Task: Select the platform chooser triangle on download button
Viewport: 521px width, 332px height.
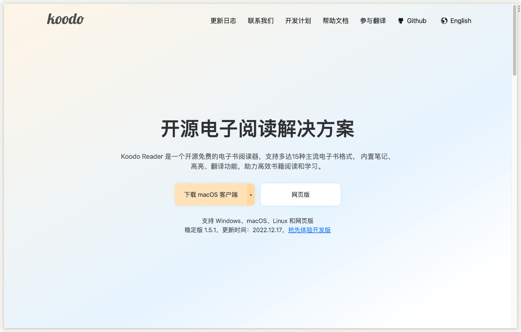Action: pos(250,194)
